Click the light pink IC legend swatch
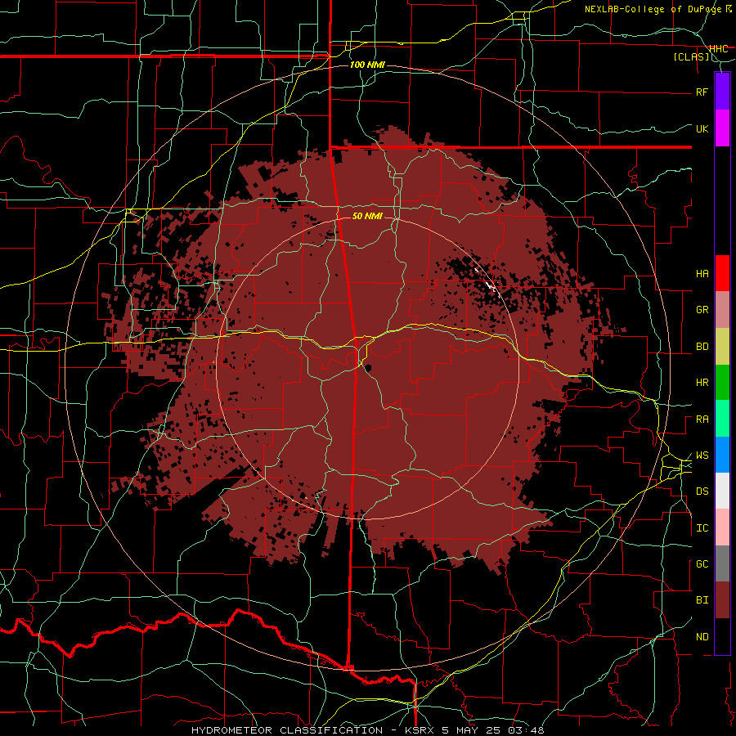Image resolution: width=736 pixels, height=736 pixels. pyautogui.click(x=722, y=527)
